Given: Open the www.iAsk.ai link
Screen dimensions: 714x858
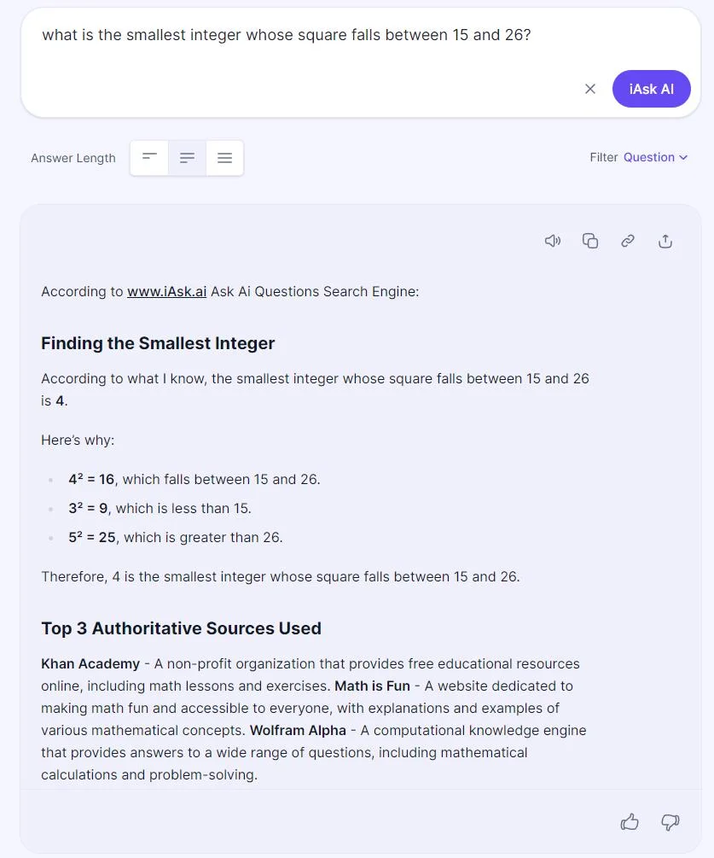Looking at the screenshot, I should 166,291.
